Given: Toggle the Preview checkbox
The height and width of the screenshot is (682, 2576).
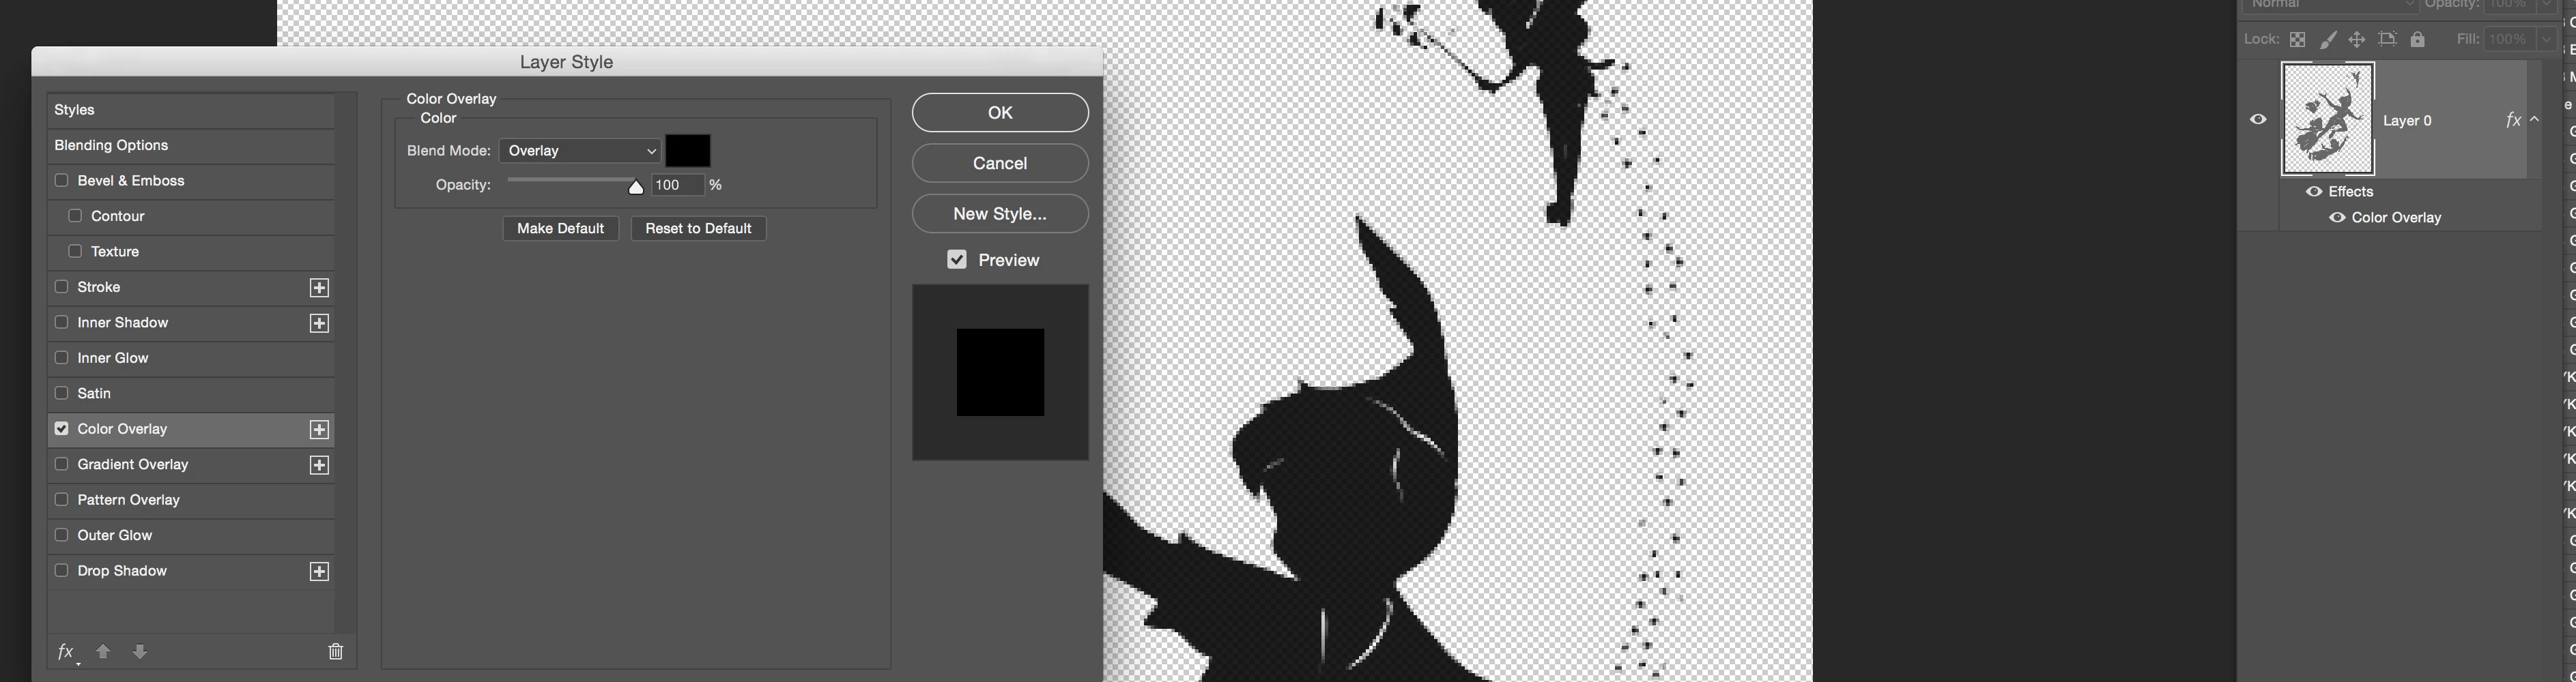Looking at the screenshot, I should coord(957,260).
